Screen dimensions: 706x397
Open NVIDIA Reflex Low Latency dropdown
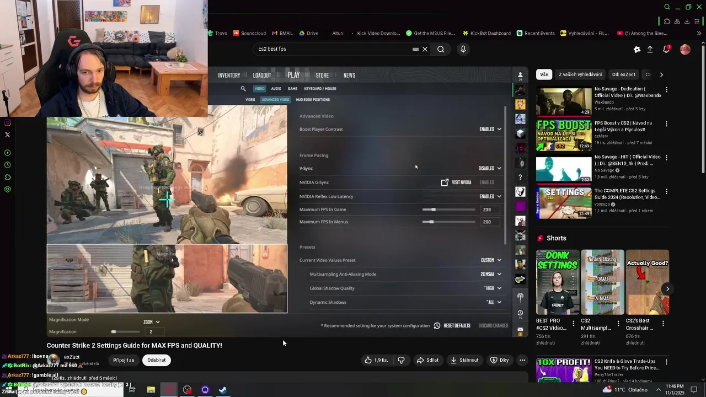pyautogui.click(x=490, y=196)
